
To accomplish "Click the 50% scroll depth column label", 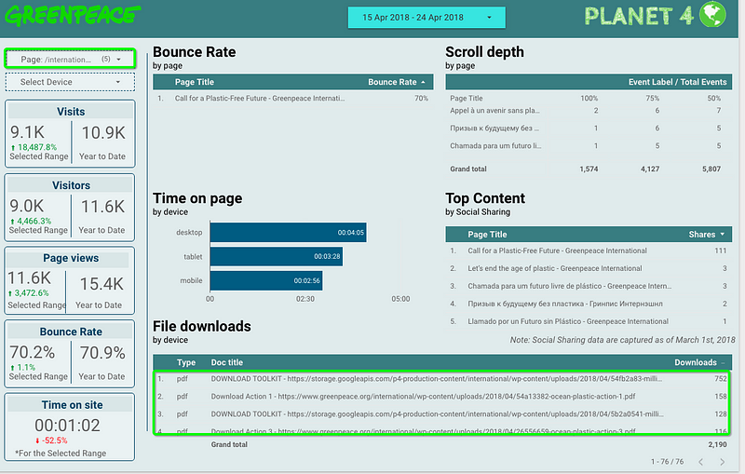I will (x=713, y=99).
